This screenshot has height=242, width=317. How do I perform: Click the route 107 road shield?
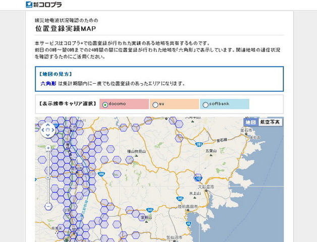click(x=198, y=178)
